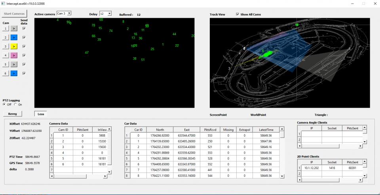Click Socket header in Camera Angle Clients

[332, 128]
